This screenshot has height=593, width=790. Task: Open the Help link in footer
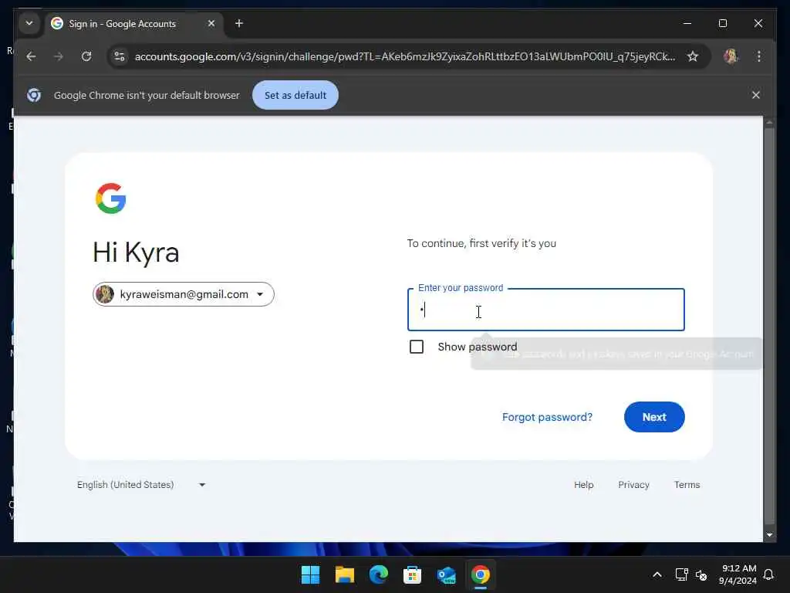tap(583, 485)
